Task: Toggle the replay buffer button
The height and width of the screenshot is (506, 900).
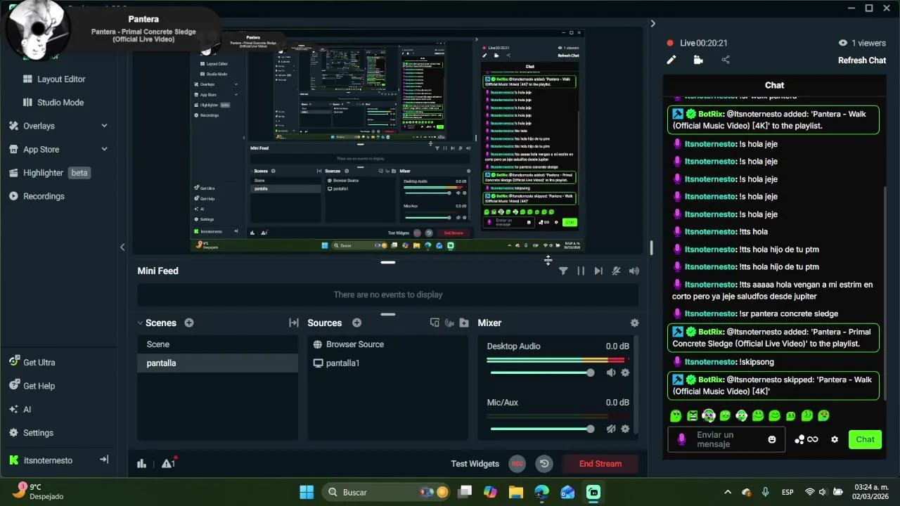Action: 544,464
